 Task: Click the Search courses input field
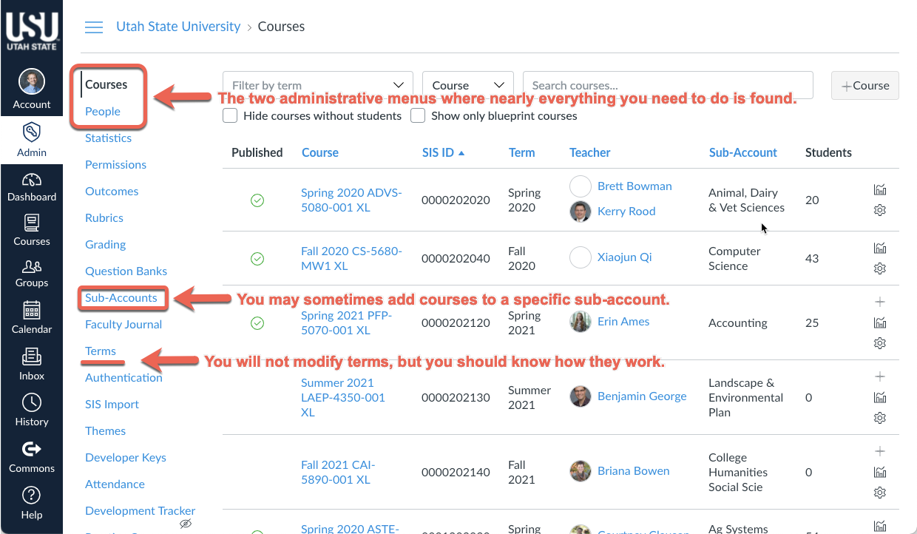(x=668, y=85)
